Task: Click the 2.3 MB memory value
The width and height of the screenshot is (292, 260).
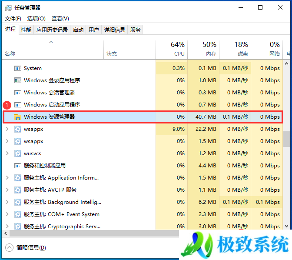Action: click(x=207, y=214)
